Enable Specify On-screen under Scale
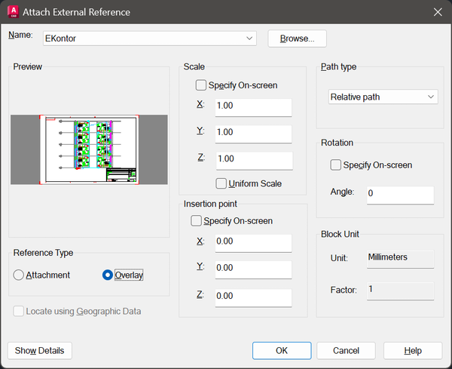This screenshot has height=369, width=452. point(201,85)
